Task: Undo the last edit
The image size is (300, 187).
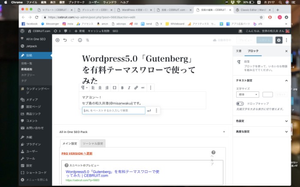Action: click(x=65, y=40)
